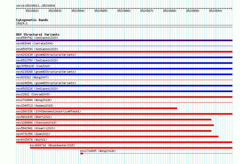
Task: Click ruler position 85208900
Action: point(215,11)
